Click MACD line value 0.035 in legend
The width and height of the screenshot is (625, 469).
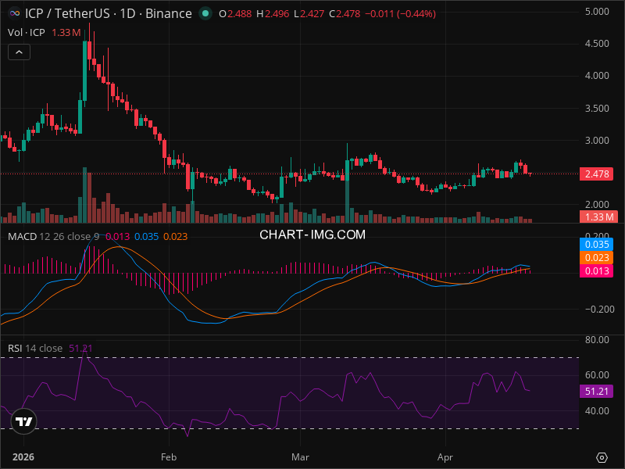tap(146, 237)
